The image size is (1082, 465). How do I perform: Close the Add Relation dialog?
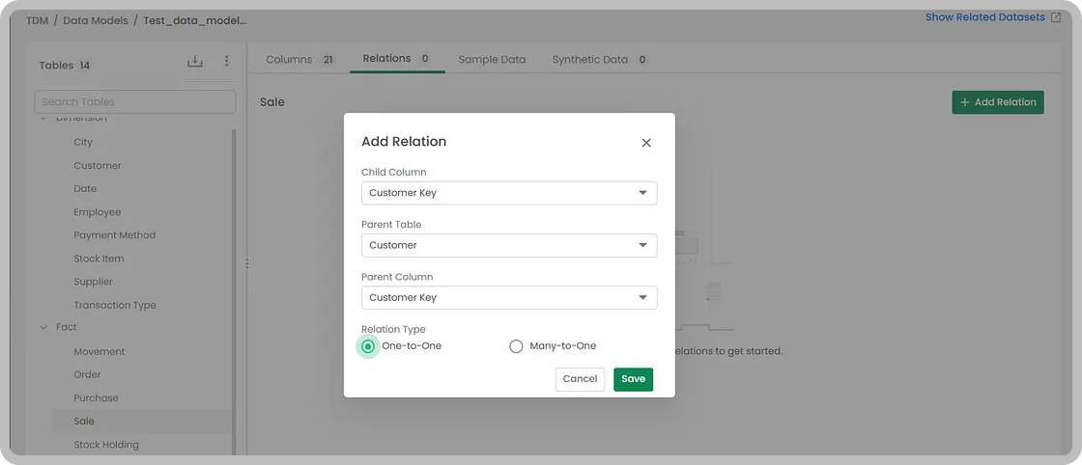click(x=646, y=143)
